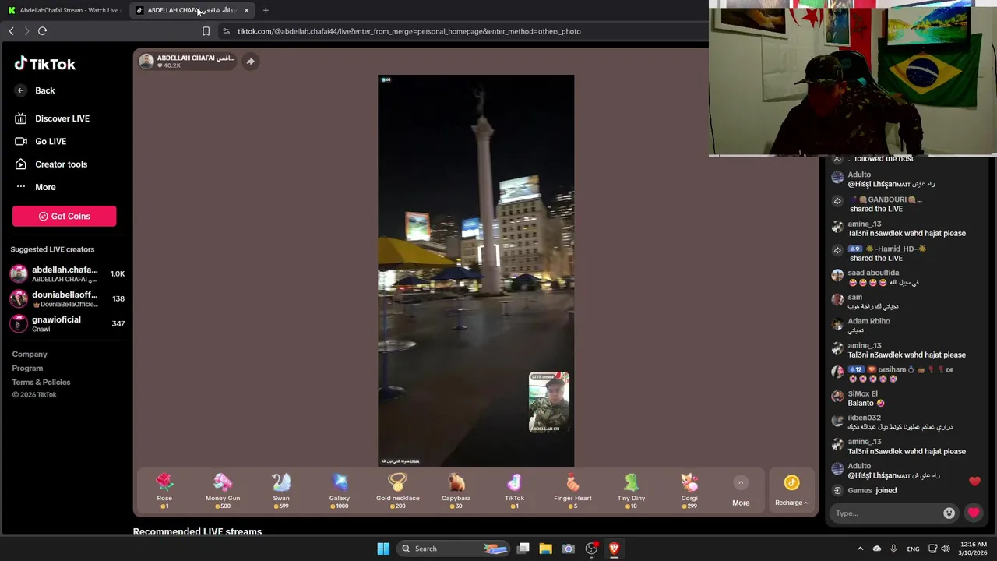Open ABDELLAH CHAFAI host profile avatar
The width and height of the screenshot is (997, 561).
[x=146, y=62]
